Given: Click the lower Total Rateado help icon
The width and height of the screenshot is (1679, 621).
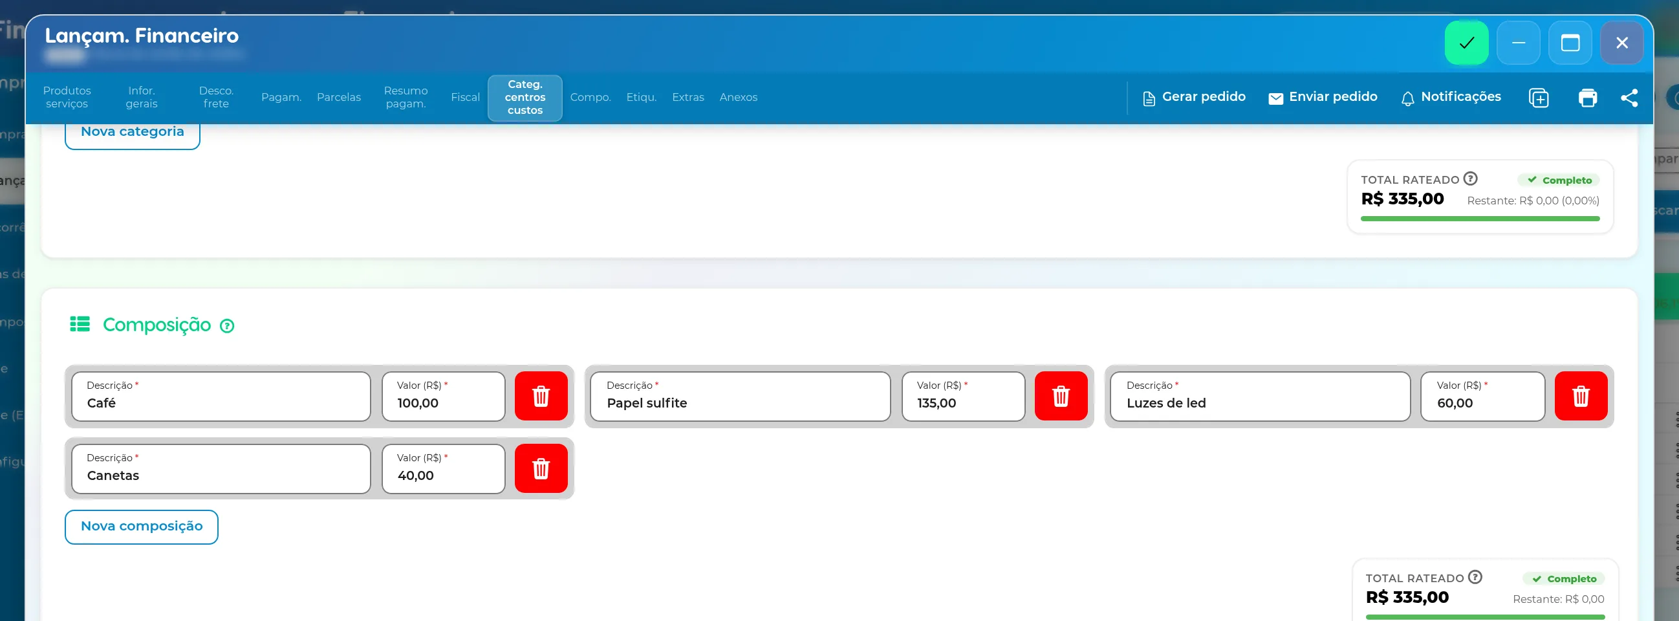Looking at the screenshot, I should (x=1475, y=578).
